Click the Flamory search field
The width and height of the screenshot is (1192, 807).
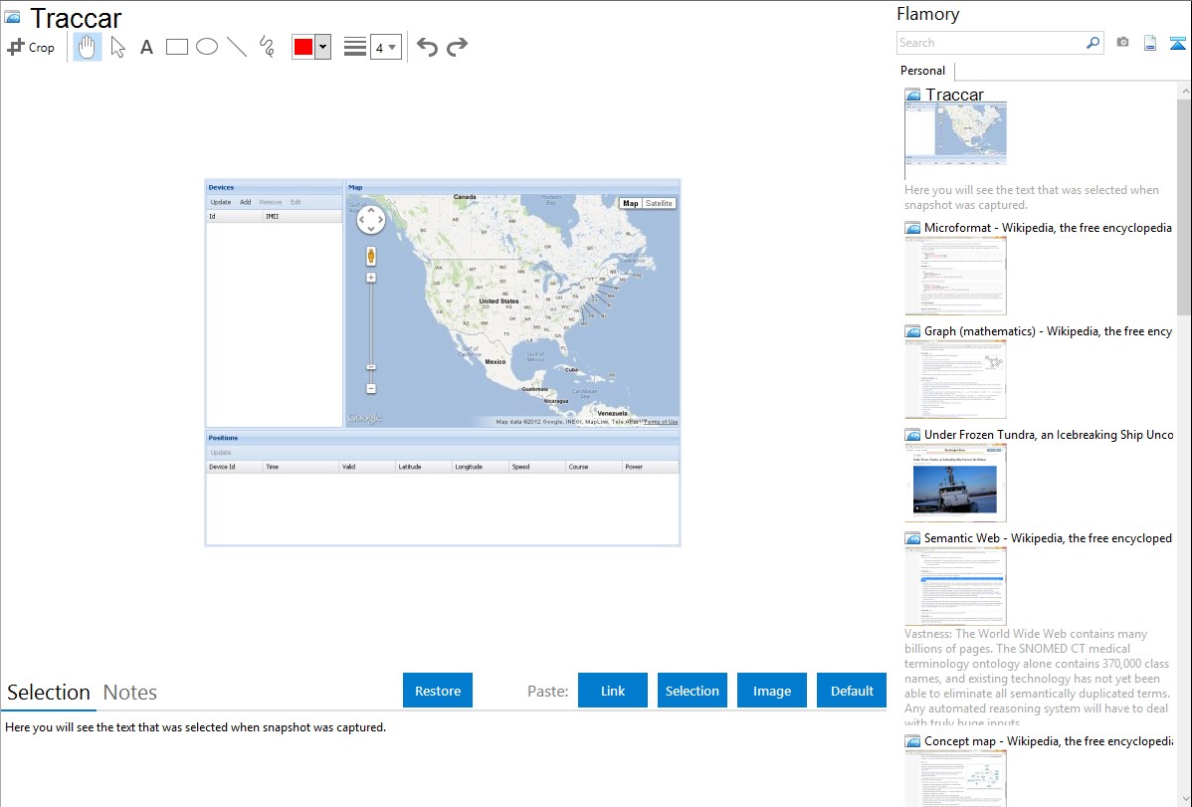click(x=991, y=43)
